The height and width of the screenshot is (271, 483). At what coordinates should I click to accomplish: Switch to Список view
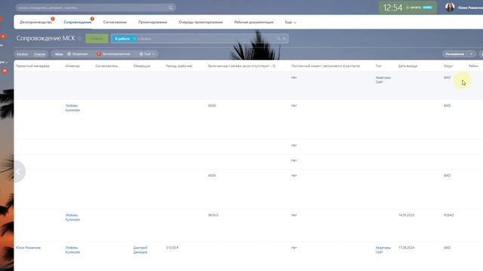[39, 54]
